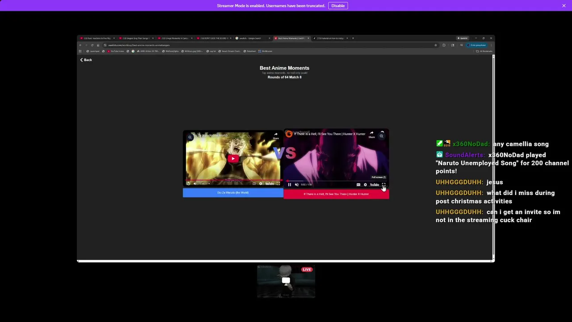
Task: Open Hunter X Hunter video on YouTube
Action: click(374, 185)
